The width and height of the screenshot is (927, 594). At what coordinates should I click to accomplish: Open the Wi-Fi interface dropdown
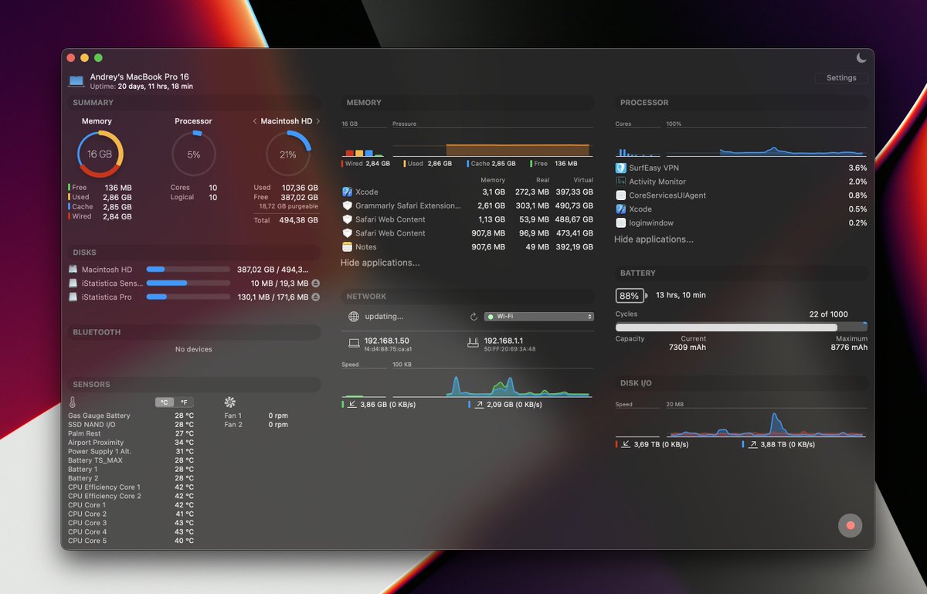(539, 317)
